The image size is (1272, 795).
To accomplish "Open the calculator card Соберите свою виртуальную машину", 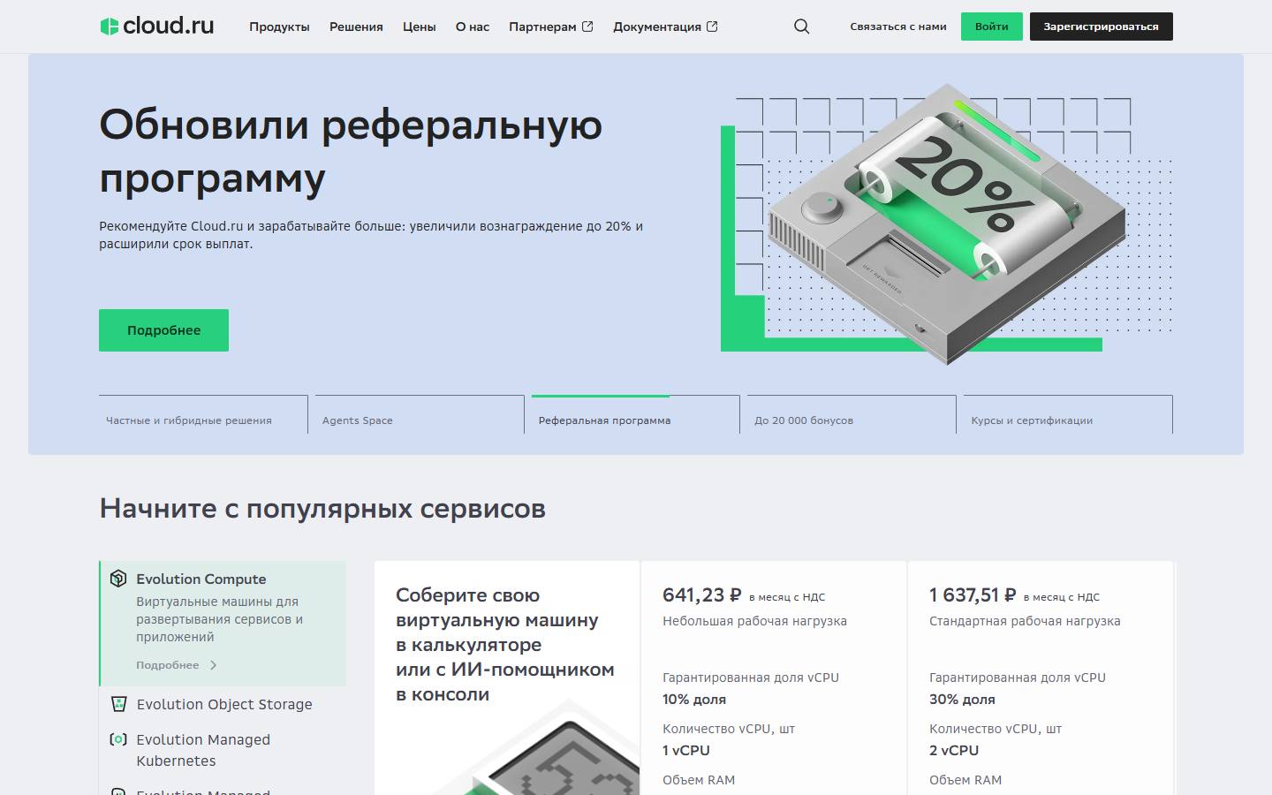I will click(507, 678).
